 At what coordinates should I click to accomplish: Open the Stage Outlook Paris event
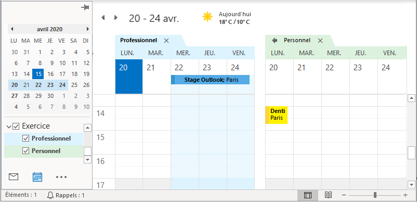(210, 80)
